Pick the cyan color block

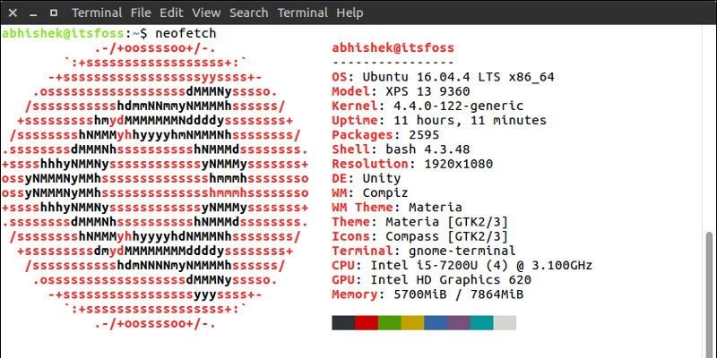point(483,323)
